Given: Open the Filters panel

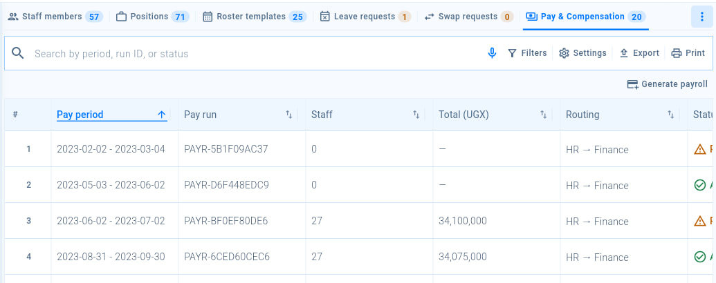Looking at the screenshot, I should 527,53.
